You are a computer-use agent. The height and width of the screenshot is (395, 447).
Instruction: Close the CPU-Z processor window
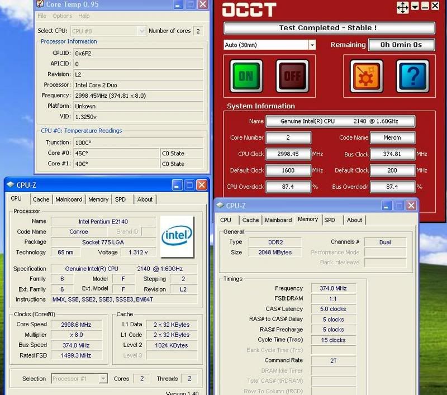pyautogui.click(x=202, y=185)
